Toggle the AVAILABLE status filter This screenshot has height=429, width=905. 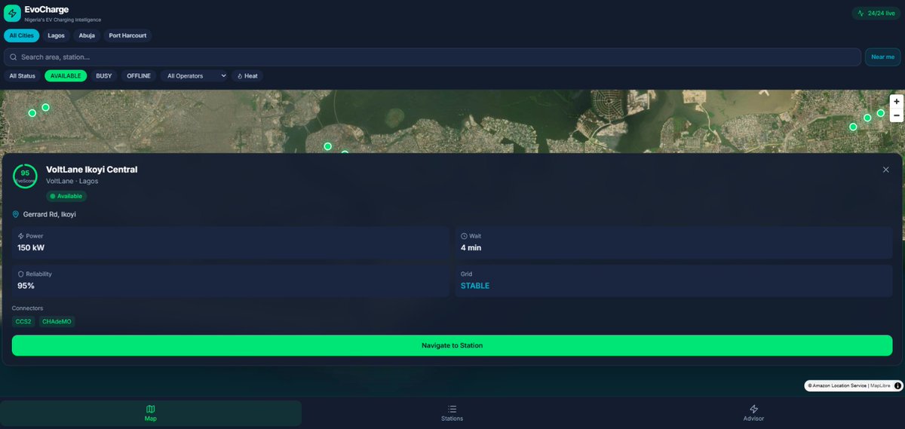[x=66, y=76]
